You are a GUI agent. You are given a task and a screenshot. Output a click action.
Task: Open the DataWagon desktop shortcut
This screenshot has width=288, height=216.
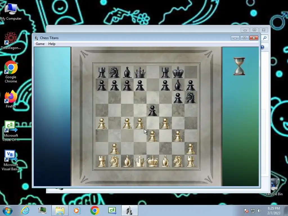[x=11, y=40]
